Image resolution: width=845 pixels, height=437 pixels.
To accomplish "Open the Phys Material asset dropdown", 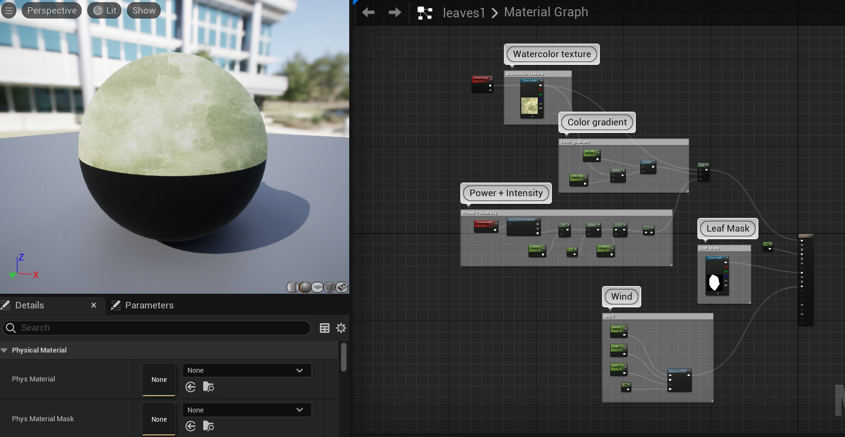I will [247, 371].
